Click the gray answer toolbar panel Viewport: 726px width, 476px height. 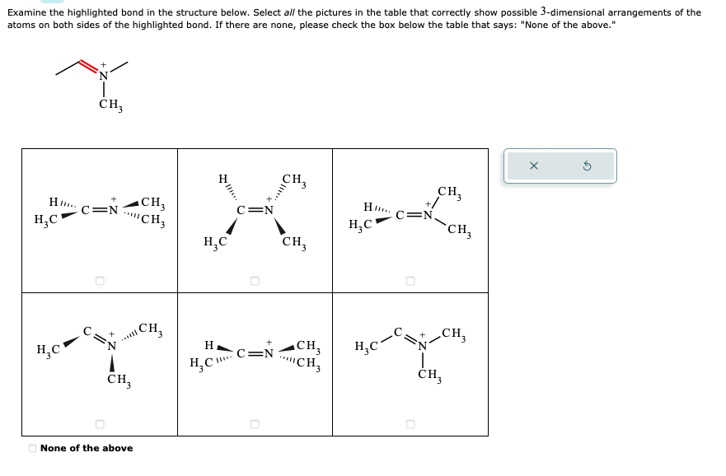(558, 165)
